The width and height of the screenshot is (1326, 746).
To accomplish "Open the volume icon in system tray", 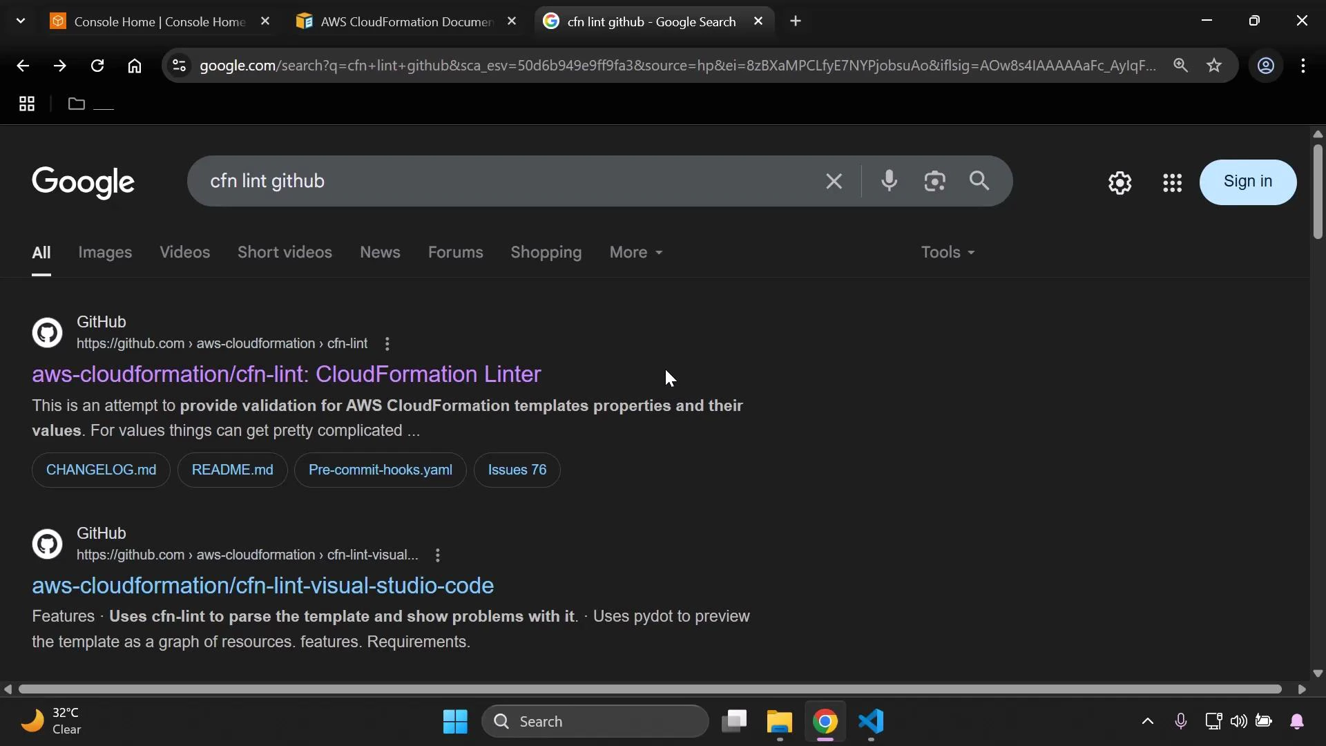I will [x=1238, y=722].
